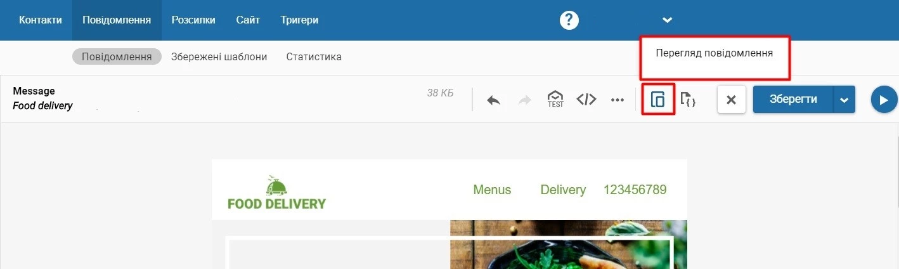Viewport: 899px width, 269px height.
Task: Open the HTML code editor icon
Action: 586,100
